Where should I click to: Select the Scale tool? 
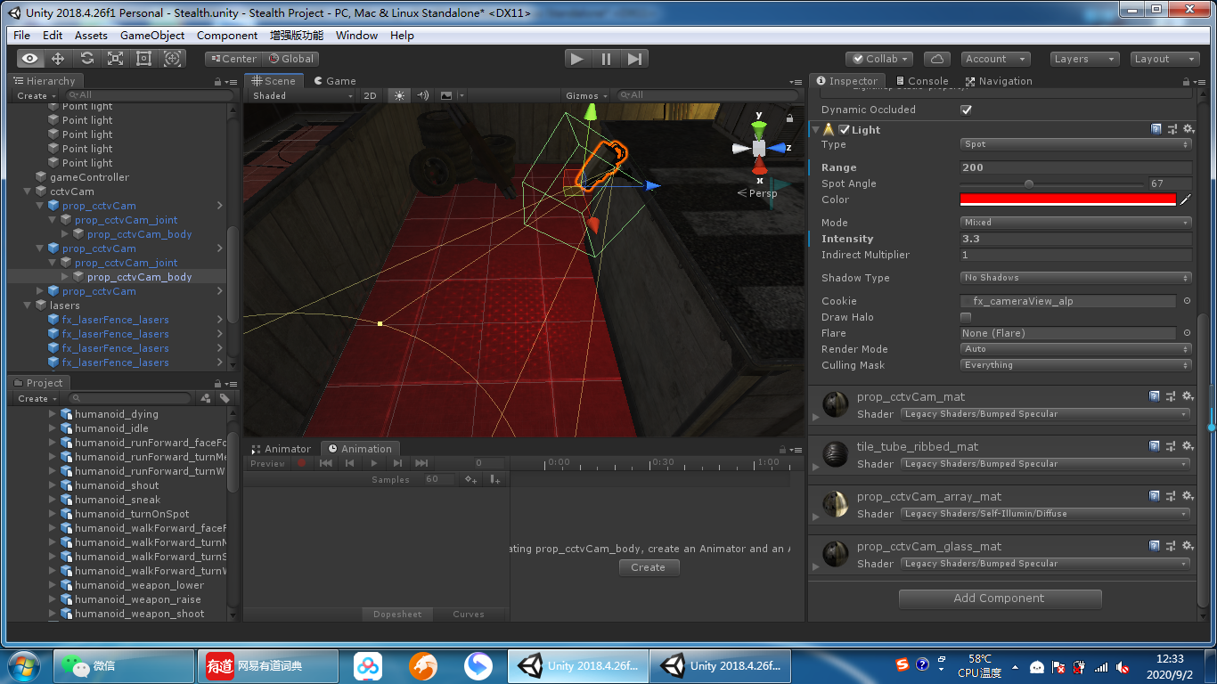click(115, 59)
